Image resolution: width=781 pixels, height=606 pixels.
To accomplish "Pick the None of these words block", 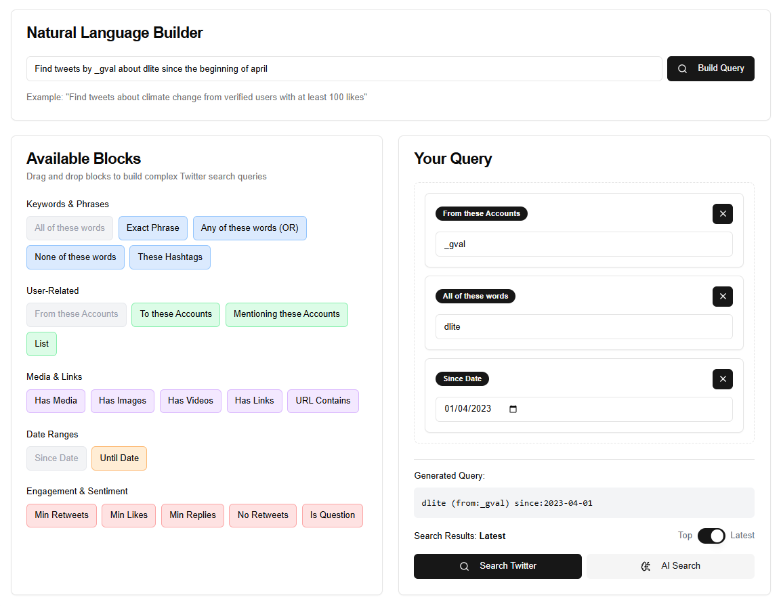I will [75, 257].
